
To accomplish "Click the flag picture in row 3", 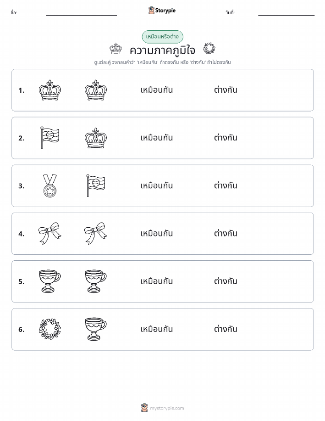I will tap(96, 185).
